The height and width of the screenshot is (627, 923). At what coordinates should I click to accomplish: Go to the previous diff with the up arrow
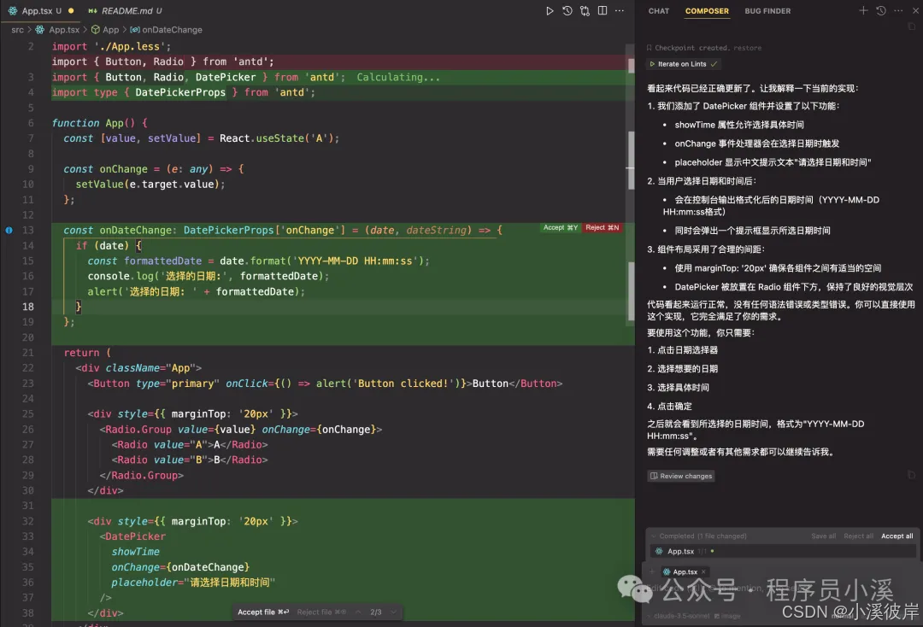[358, 612]
